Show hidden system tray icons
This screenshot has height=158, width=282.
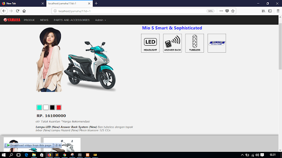click(x=242, y=155)
